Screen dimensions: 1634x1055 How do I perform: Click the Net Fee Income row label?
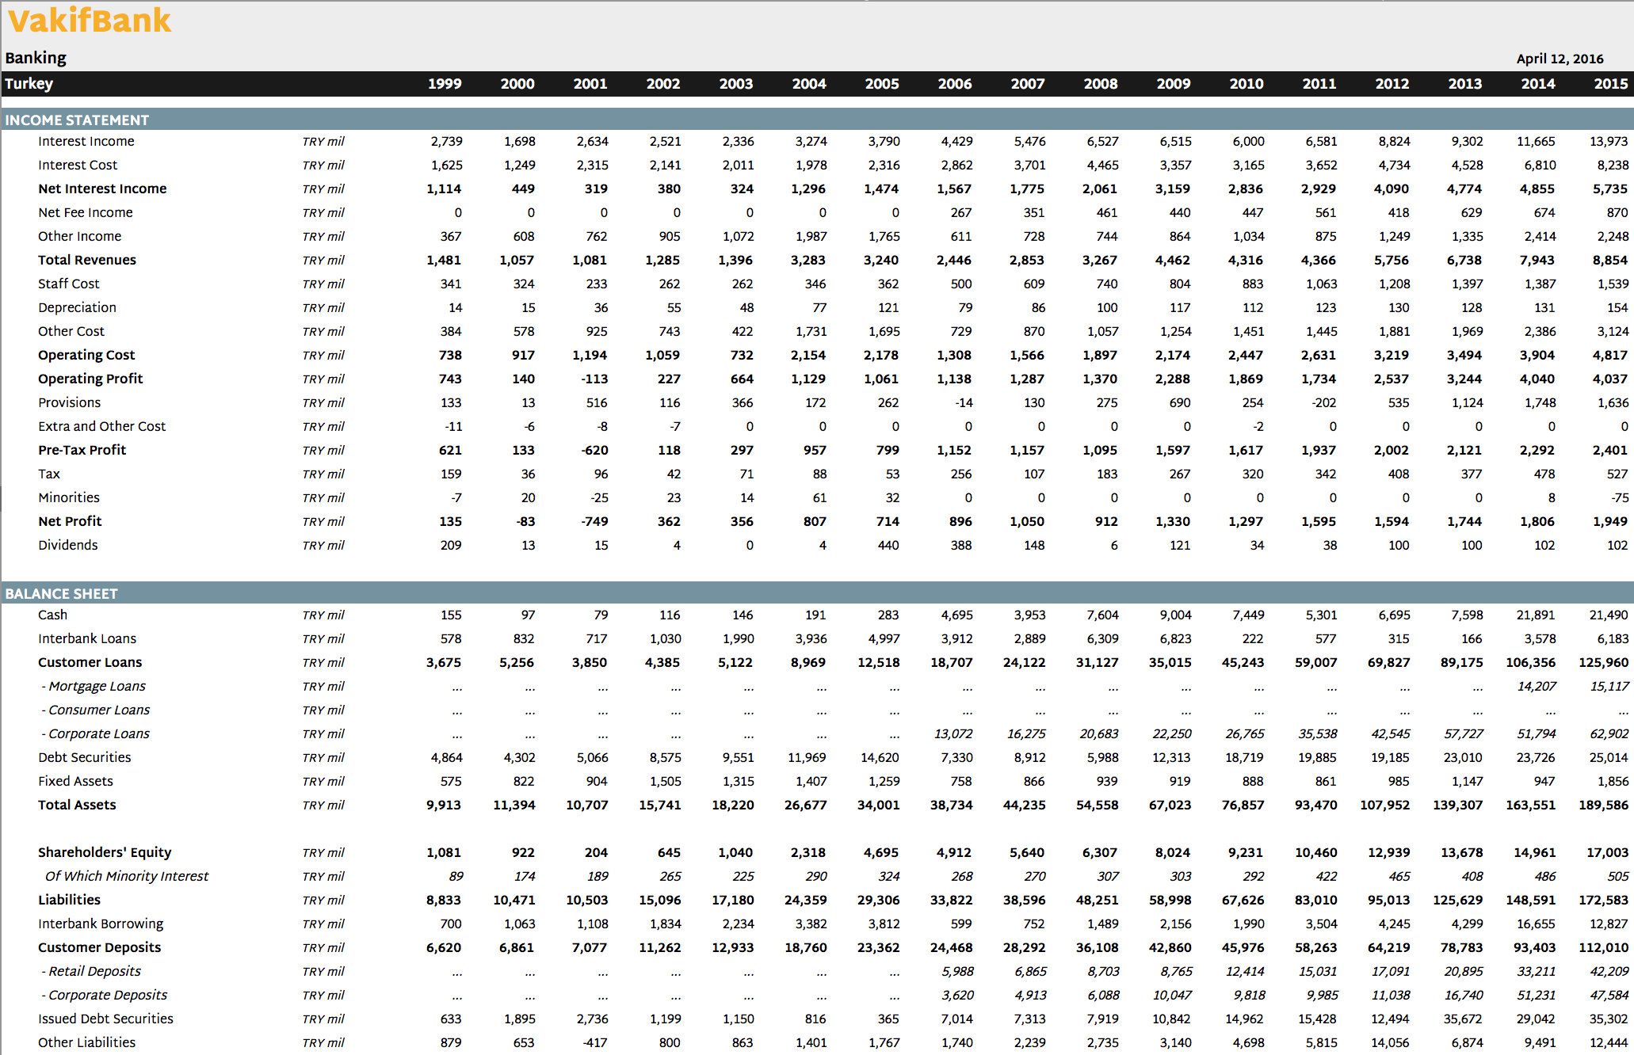point(86,212)
